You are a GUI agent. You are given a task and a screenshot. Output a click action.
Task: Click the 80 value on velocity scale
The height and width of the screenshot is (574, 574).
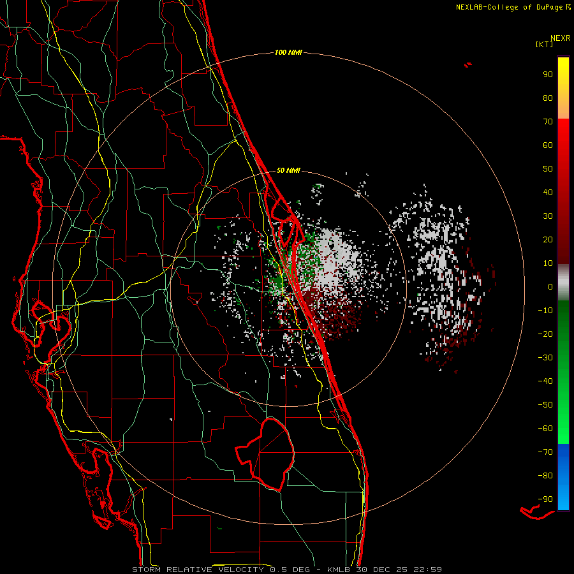point(548,98)
